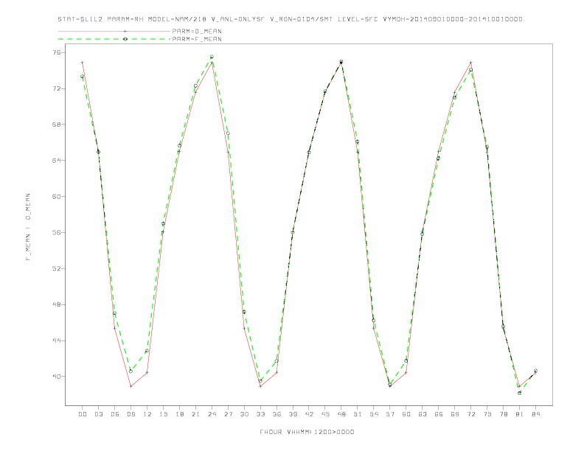Click the 48 tick label on the x-axis

[341, 414]
